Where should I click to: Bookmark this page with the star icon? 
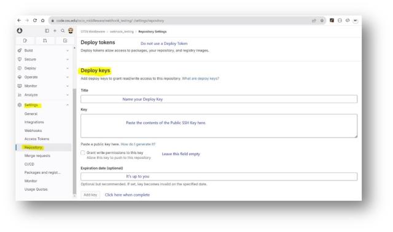(322, 20)
